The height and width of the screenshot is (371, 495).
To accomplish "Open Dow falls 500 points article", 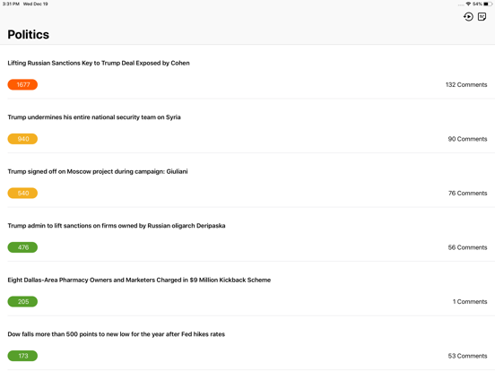I will click(117, 334).
